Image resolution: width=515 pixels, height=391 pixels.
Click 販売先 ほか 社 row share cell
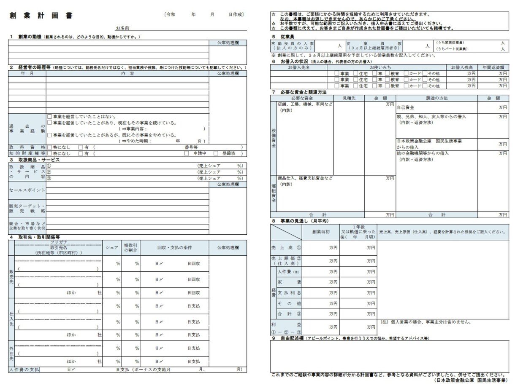point(112,292)
